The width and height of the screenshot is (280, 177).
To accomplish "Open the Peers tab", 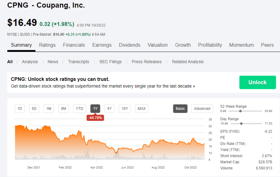I will coord(267,45).
